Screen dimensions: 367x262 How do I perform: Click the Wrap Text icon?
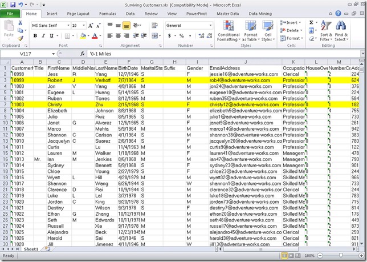click(154, 25)
